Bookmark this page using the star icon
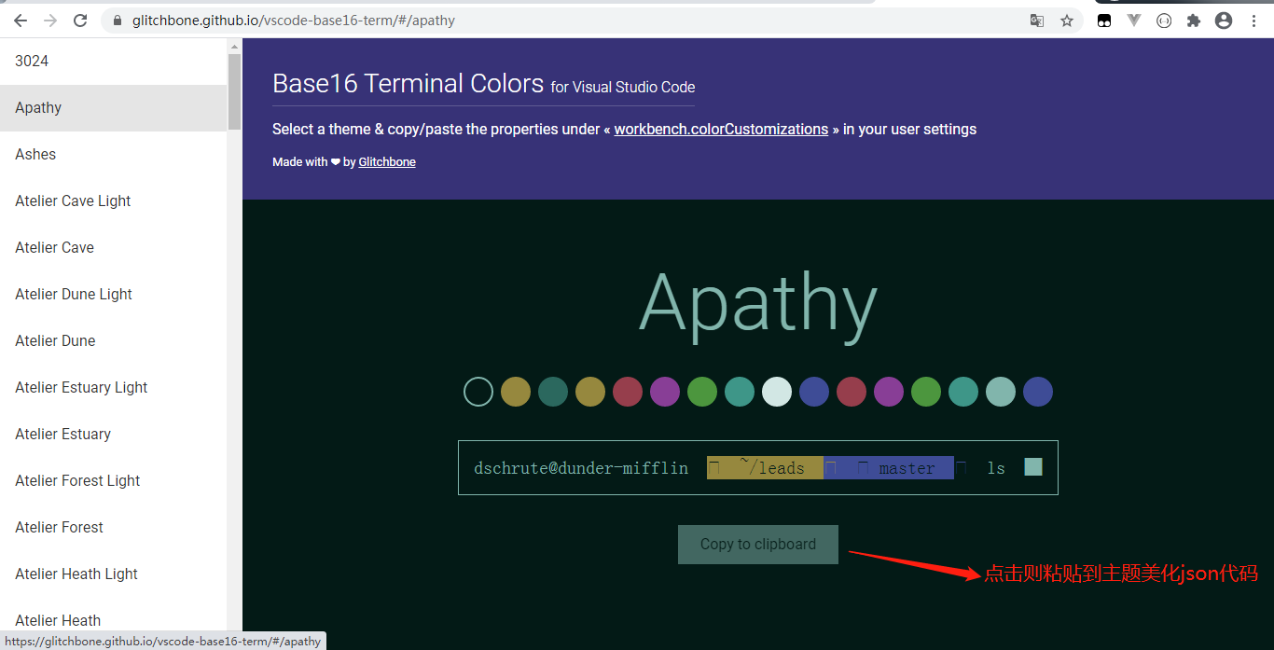Viewport: 1274px width, 650px height. click(x=1067, y=20)
